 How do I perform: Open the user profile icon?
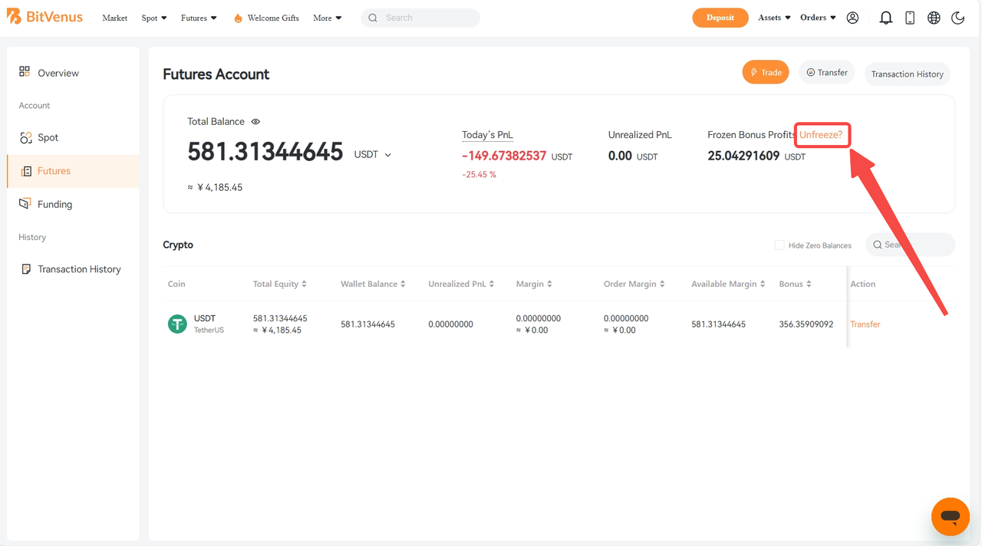852,18
